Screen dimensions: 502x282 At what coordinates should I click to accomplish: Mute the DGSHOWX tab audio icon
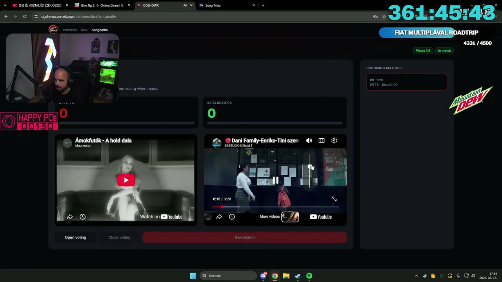(x=185, y=5)
